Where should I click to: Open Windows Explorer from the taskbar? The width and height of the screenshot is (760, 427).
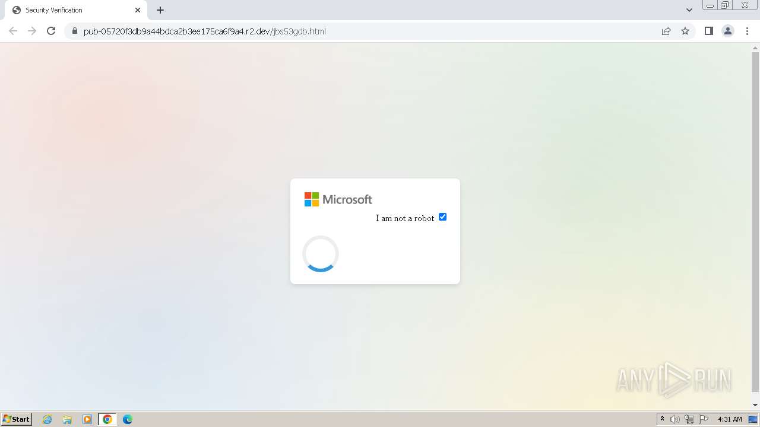67,419
